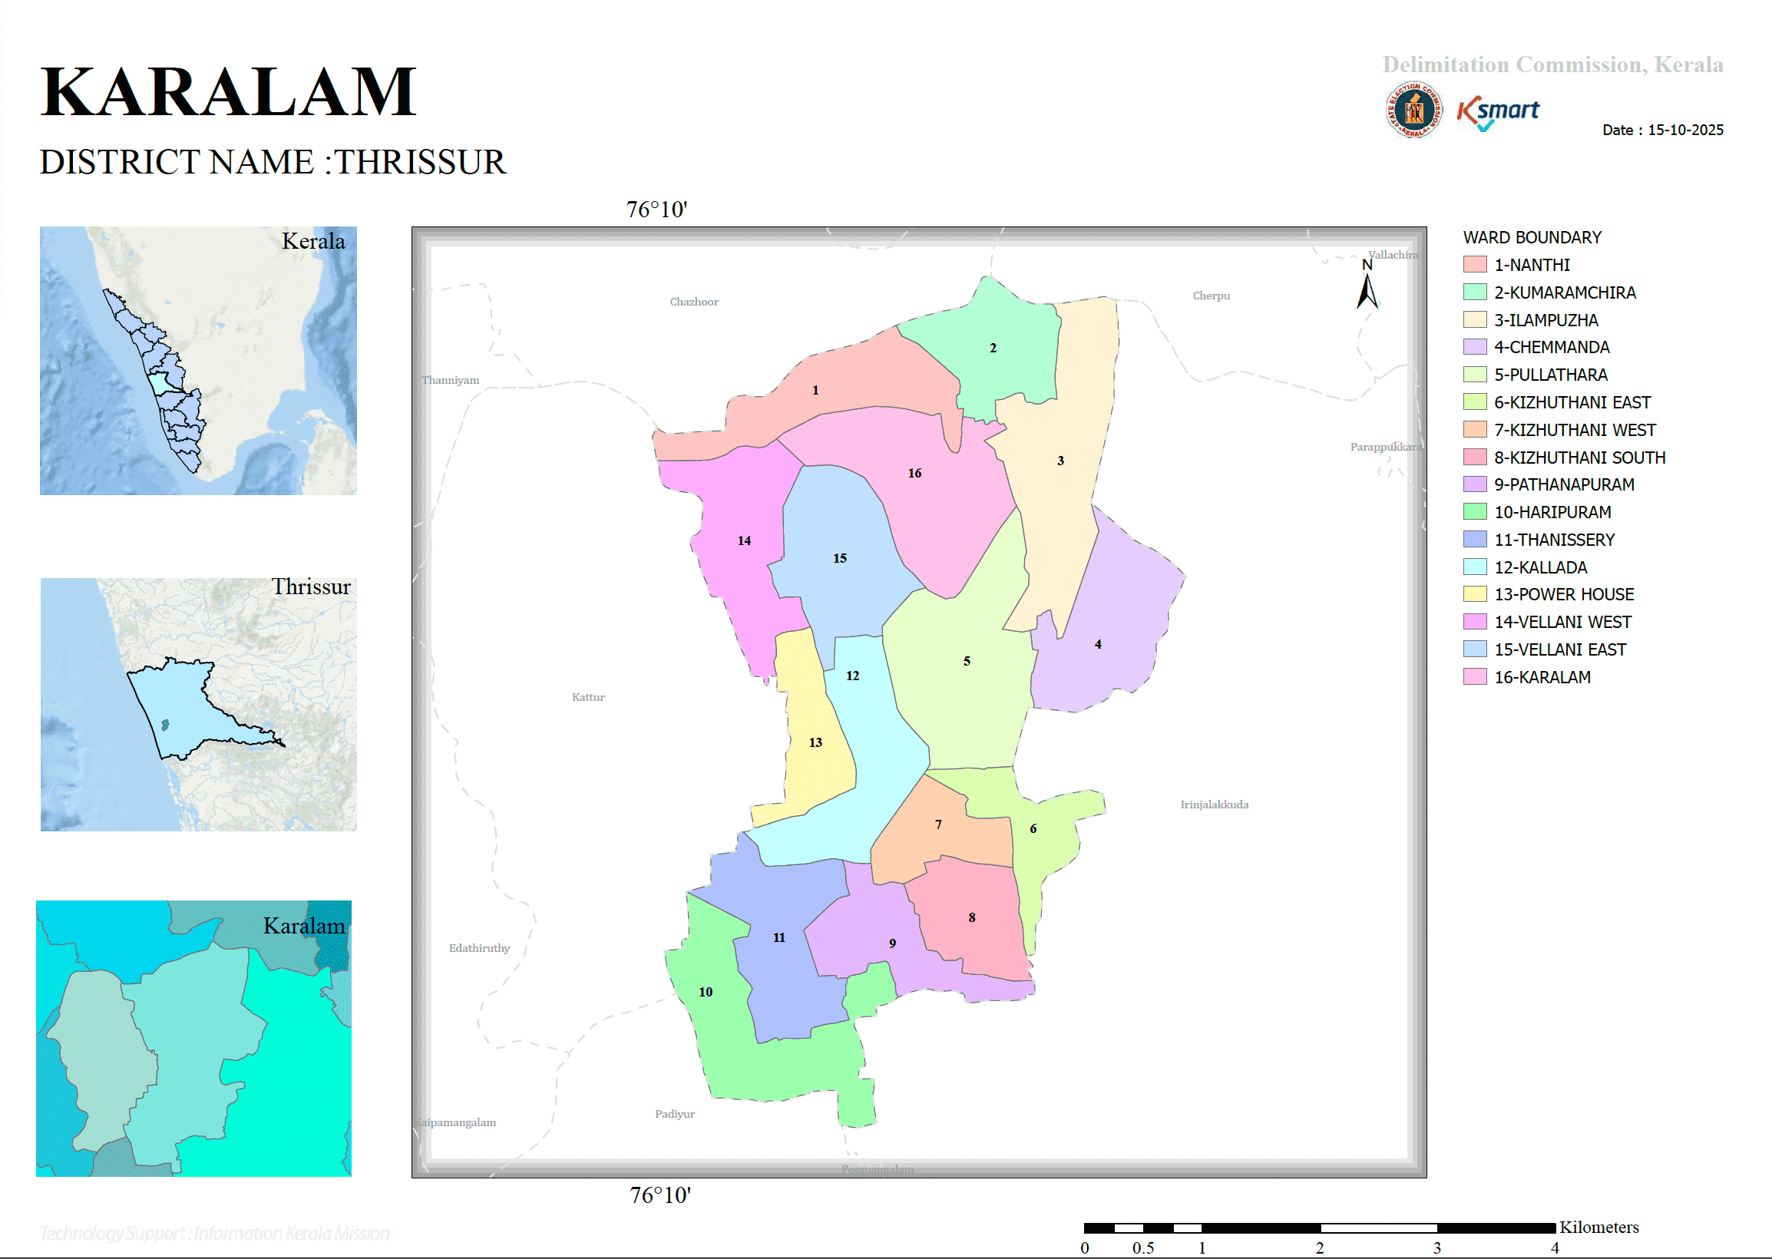The image size is (1772, 1259).
Task: Select the 2-KUMARAMCHIRA green legend swatch
Action: 1474,292
